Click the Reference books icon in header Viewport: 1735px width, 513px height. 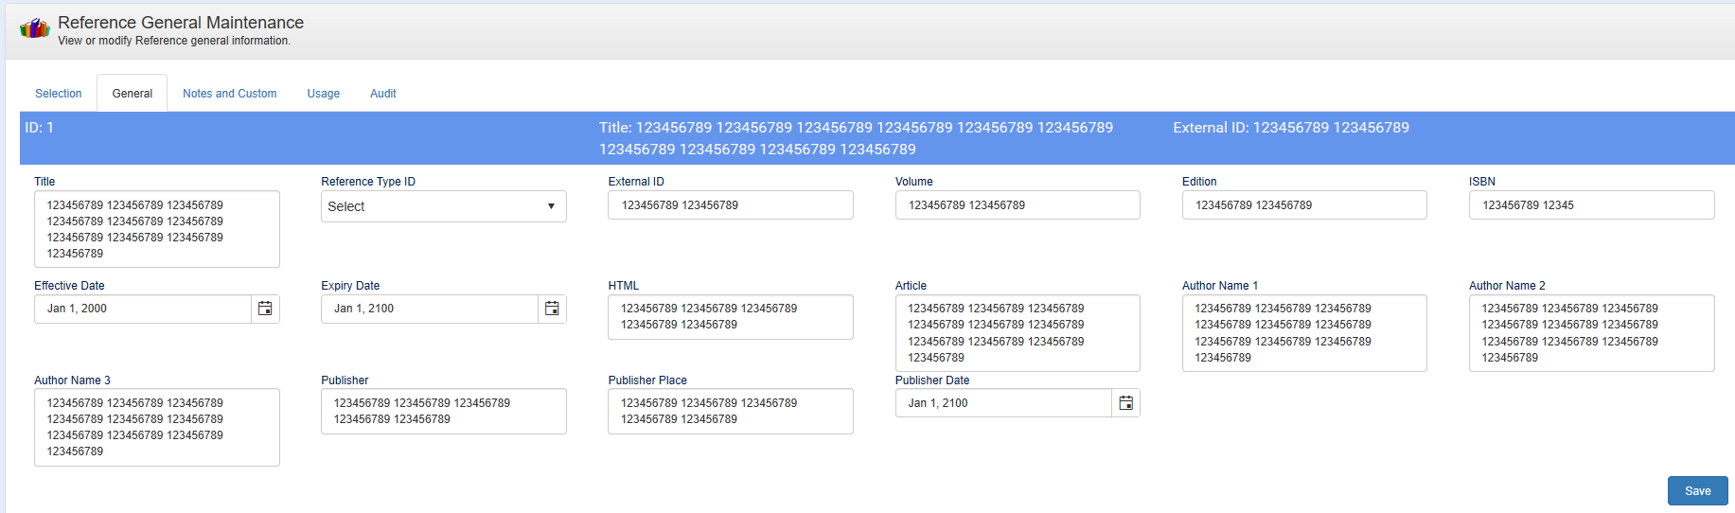[x=34, y=29]
